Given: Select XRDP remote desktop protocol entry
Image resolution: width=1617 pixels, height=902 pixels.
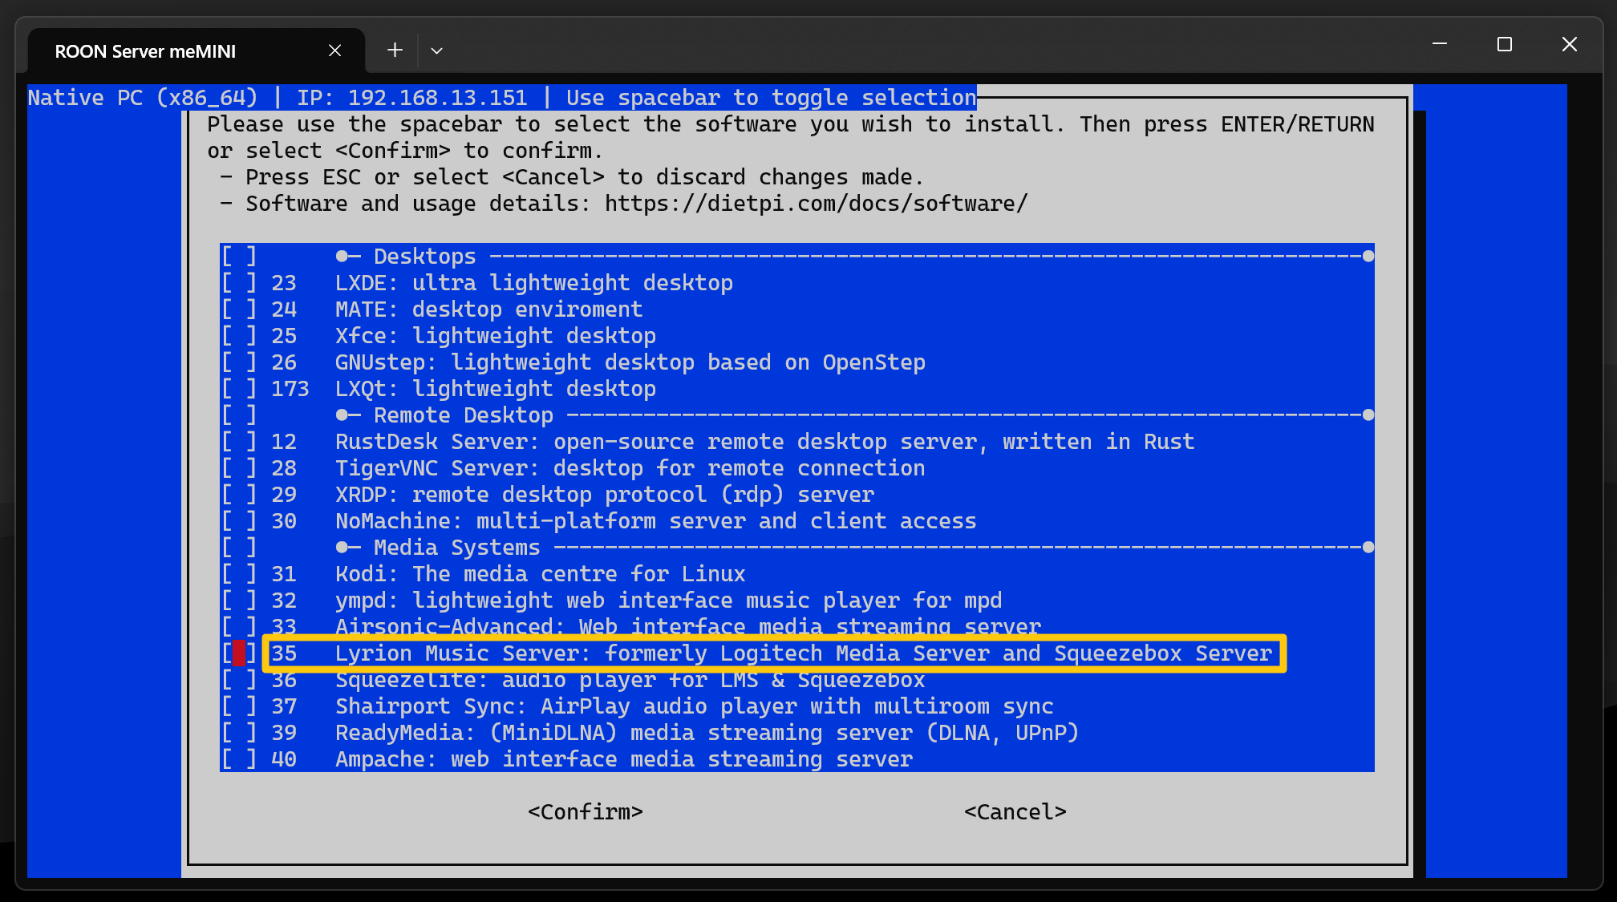Looking at the screenshot, I should tap(603, 495).
